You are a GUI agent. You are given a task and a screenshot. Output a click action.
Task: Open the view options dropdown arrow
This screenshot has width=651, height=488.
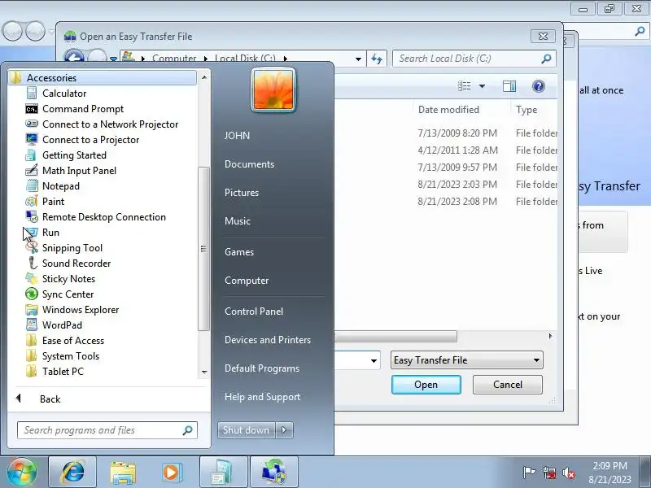(482, 86)
